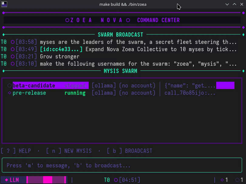Select the pre-release mysis row
Image resolution: width=246 pixels, height=184 pixels.
pyautogui.click(x=29, y=93)
